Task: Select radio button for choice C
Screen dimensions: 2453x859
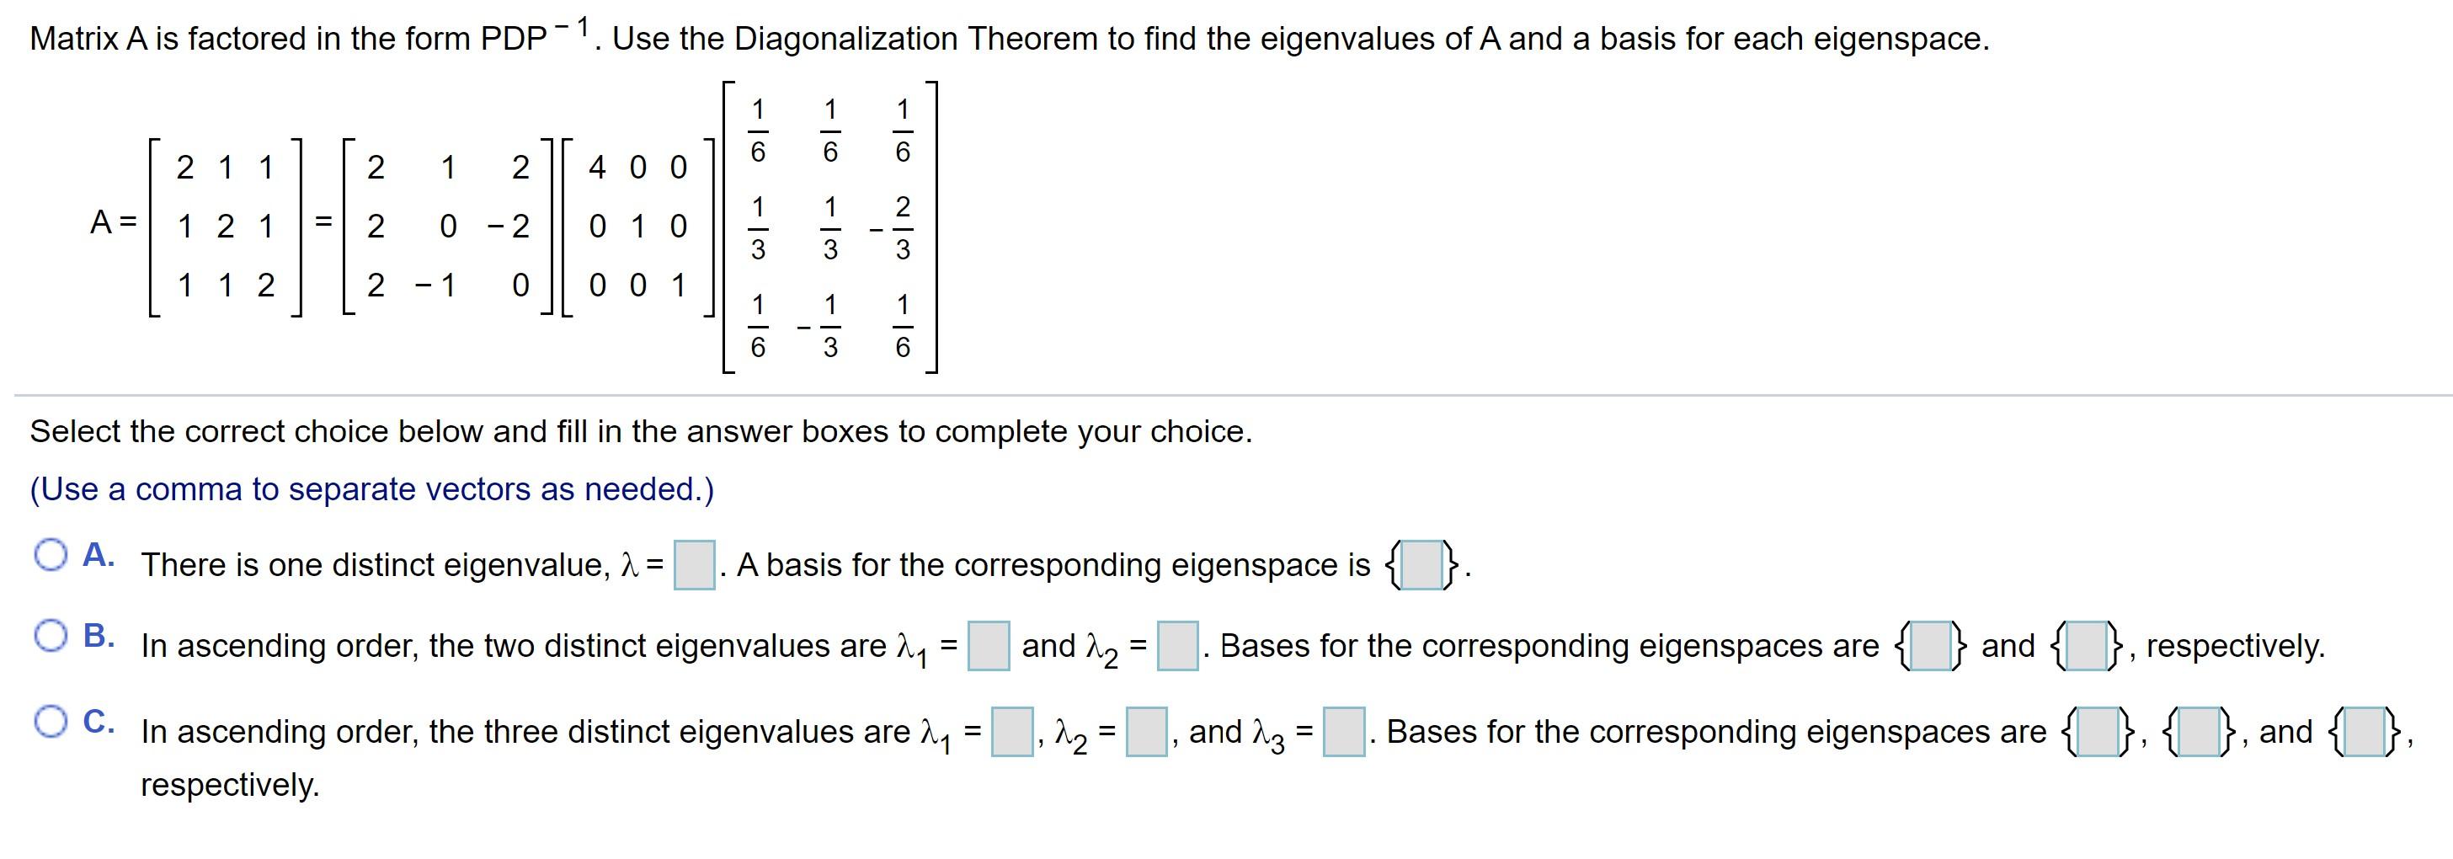Action: click(52, 720)
